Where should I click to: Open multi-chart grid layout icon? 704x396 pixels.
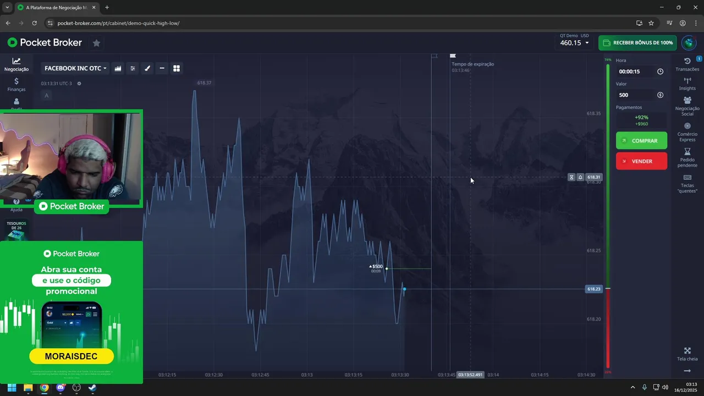(x=177, y=68)
